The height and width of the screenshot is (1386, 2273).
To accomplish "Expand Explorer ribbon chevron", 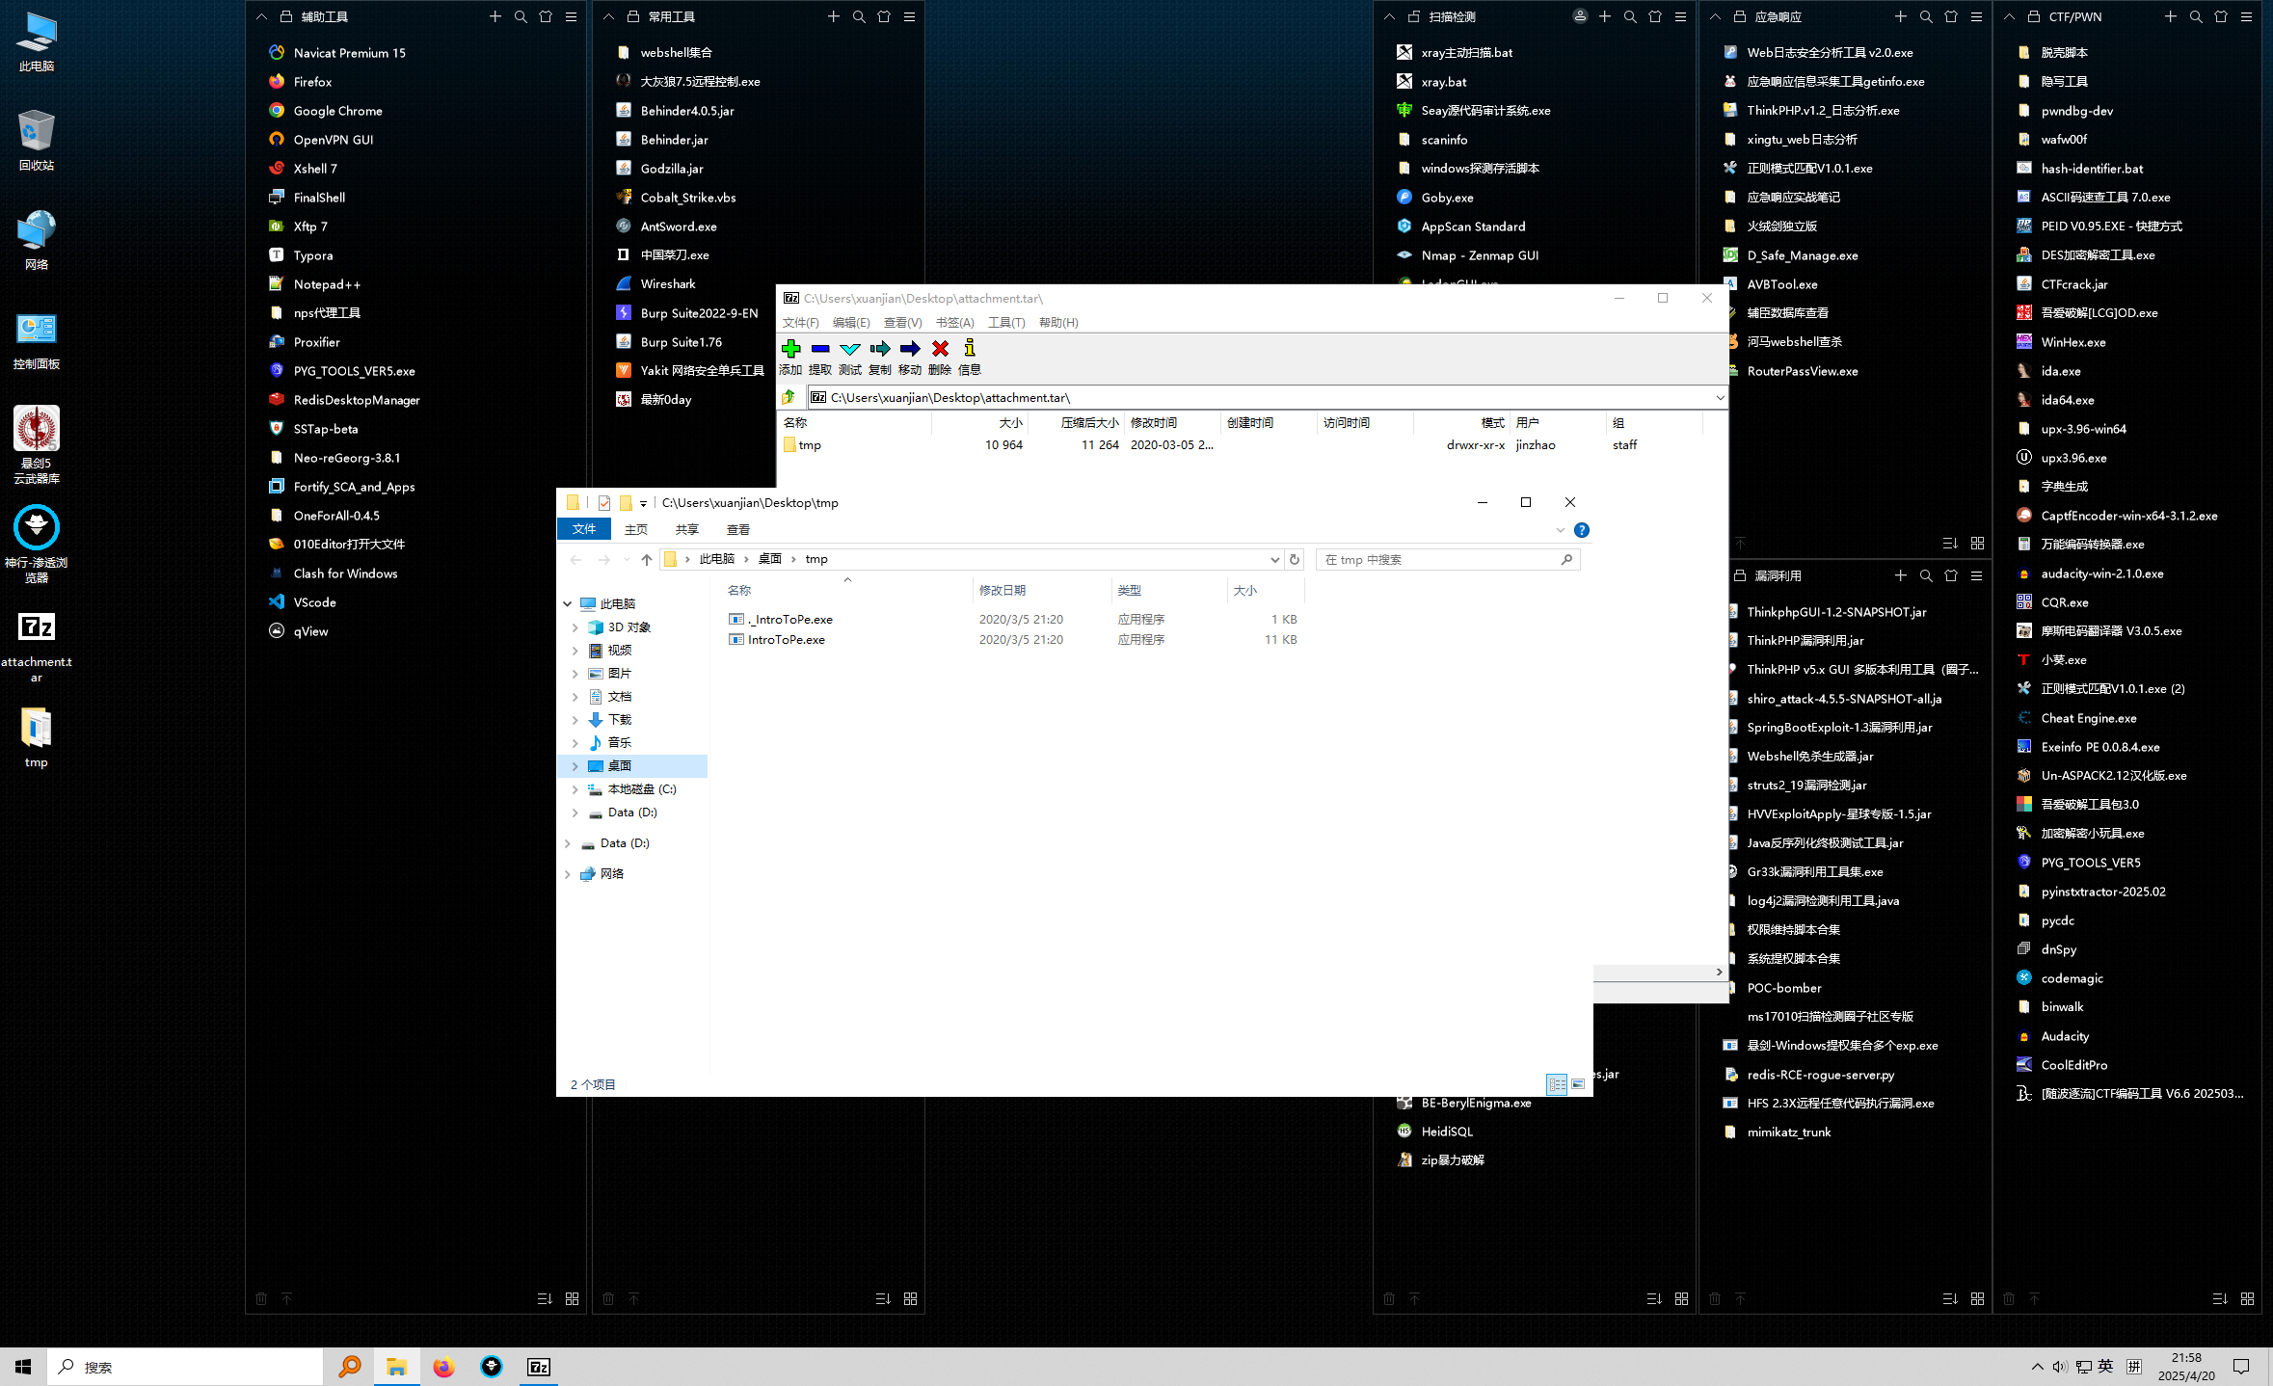I will [x=1560, y=530].
